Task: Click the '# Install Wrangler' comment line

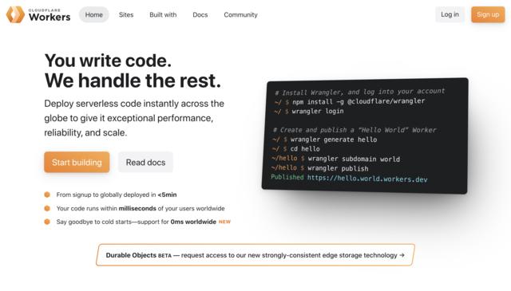Action: (360, 92)
